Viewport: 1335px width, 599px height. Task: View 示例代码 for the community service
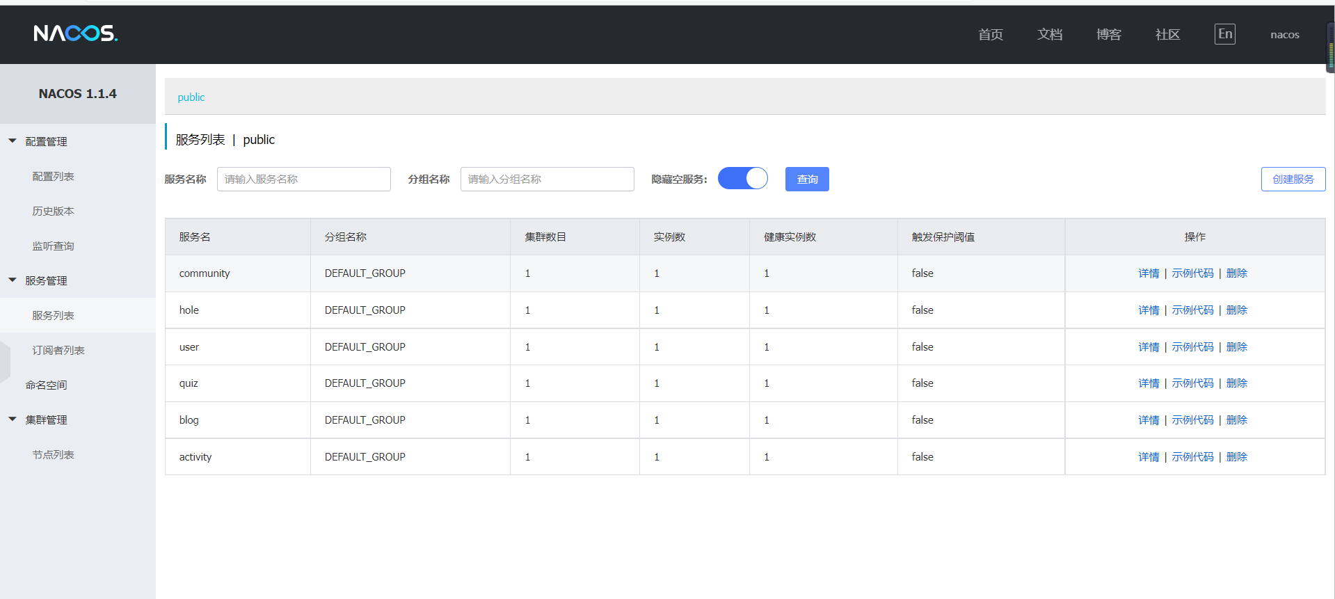coord(1192,273)
